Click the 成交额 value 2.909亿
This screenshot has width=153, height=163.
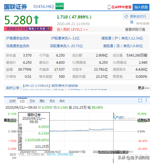(102, 56)
